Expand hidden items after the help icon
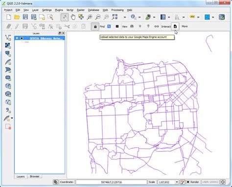232x187 pixels. (x=169, y=17)
